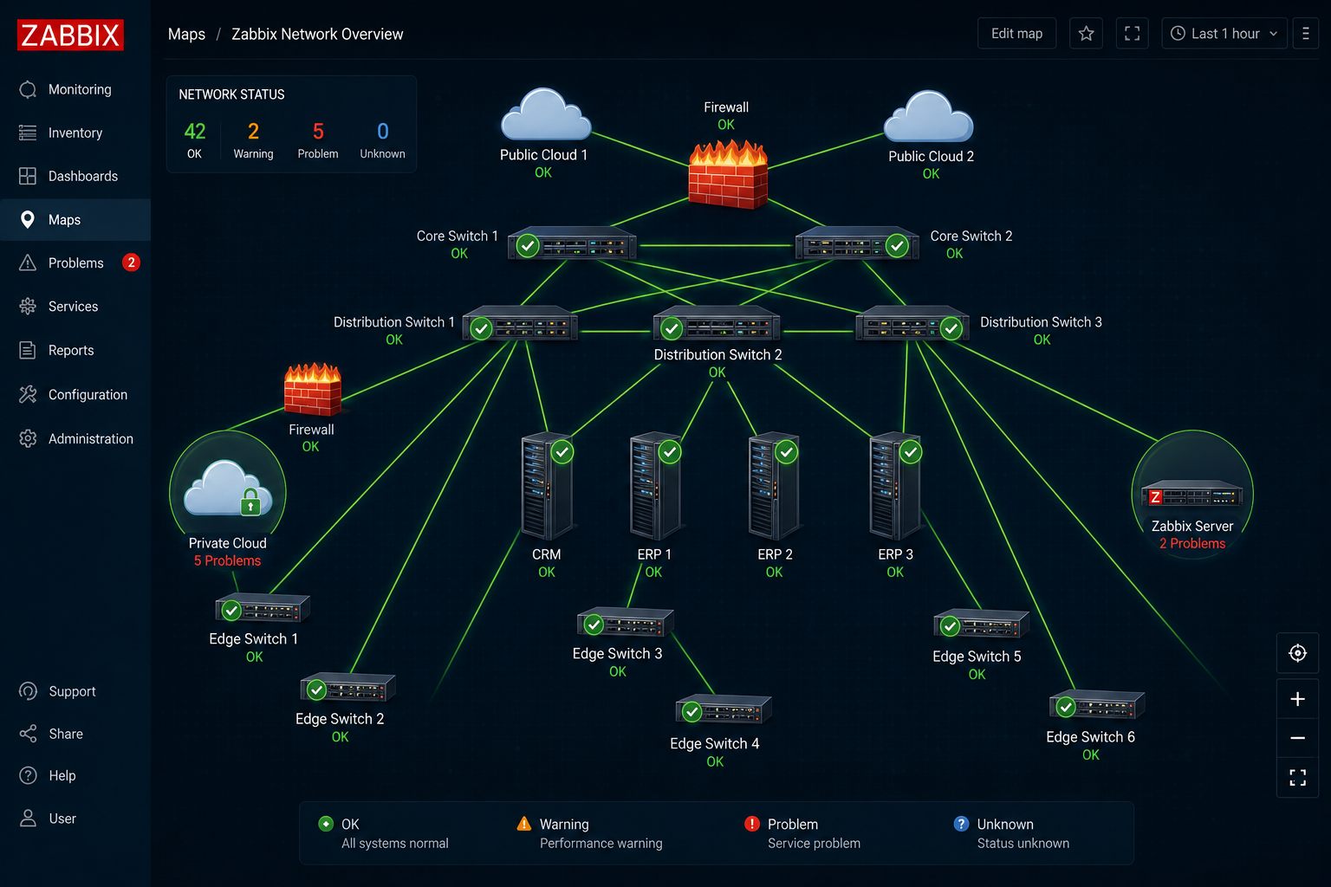This screenshot has width=1331, height=887.
Task: Select Distribution Switch 1 device
Action: (520, 323)
